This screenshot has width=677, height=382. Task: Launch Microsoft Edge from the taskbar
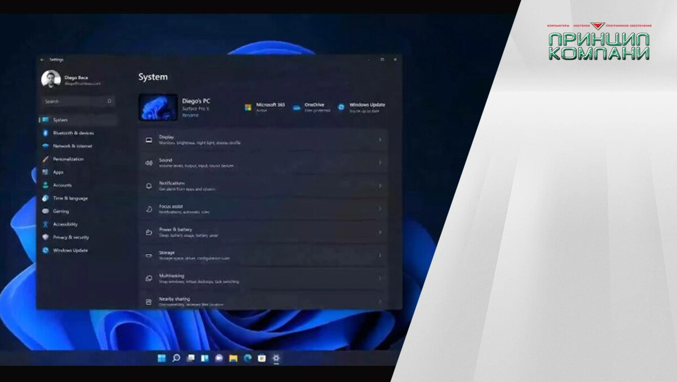click(248, 358)
